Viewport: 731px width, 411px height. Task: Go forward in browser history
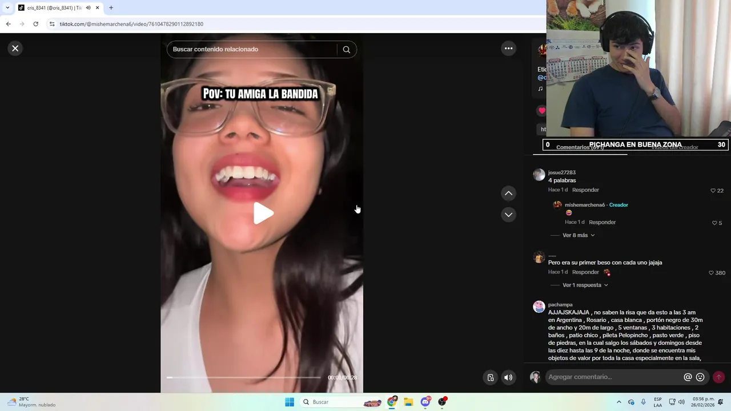[x=22, y=24]
